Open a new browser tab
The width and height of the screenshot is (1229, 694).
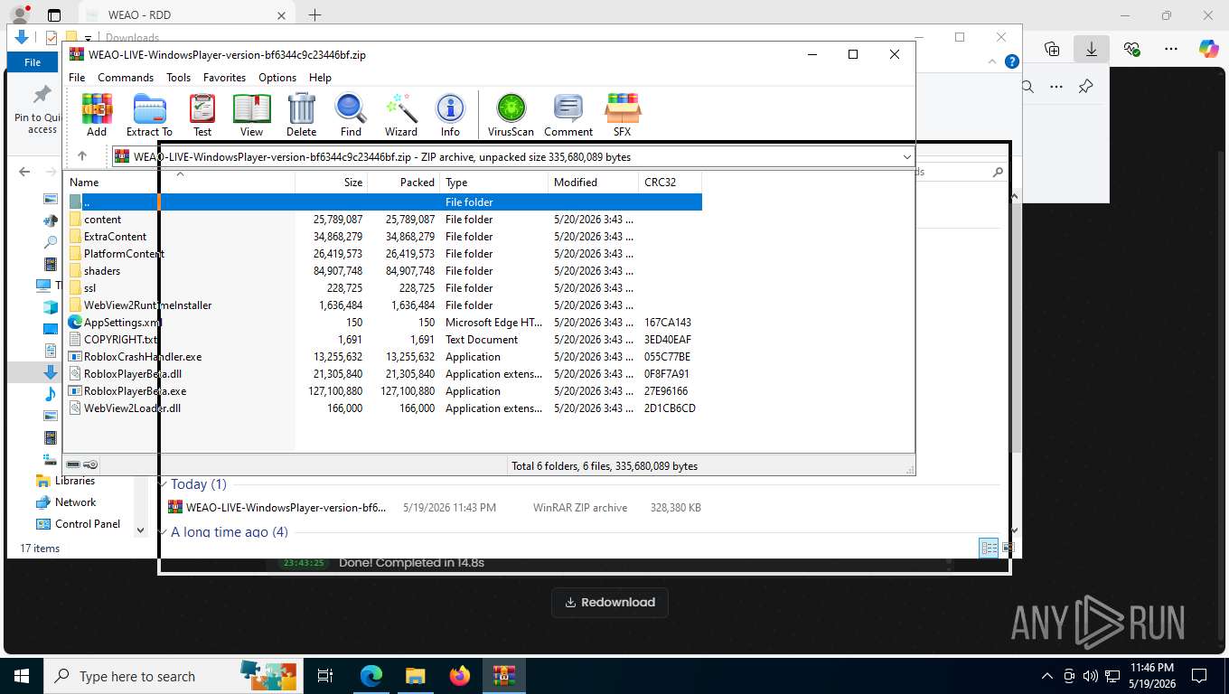click(x=314, y=14)
